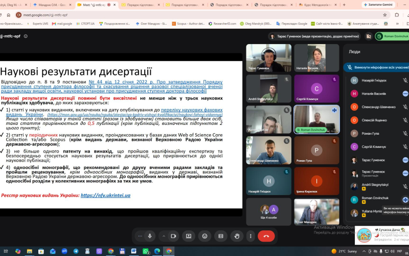
Task: Open Viber from taskbar
Action: (99, 251)
